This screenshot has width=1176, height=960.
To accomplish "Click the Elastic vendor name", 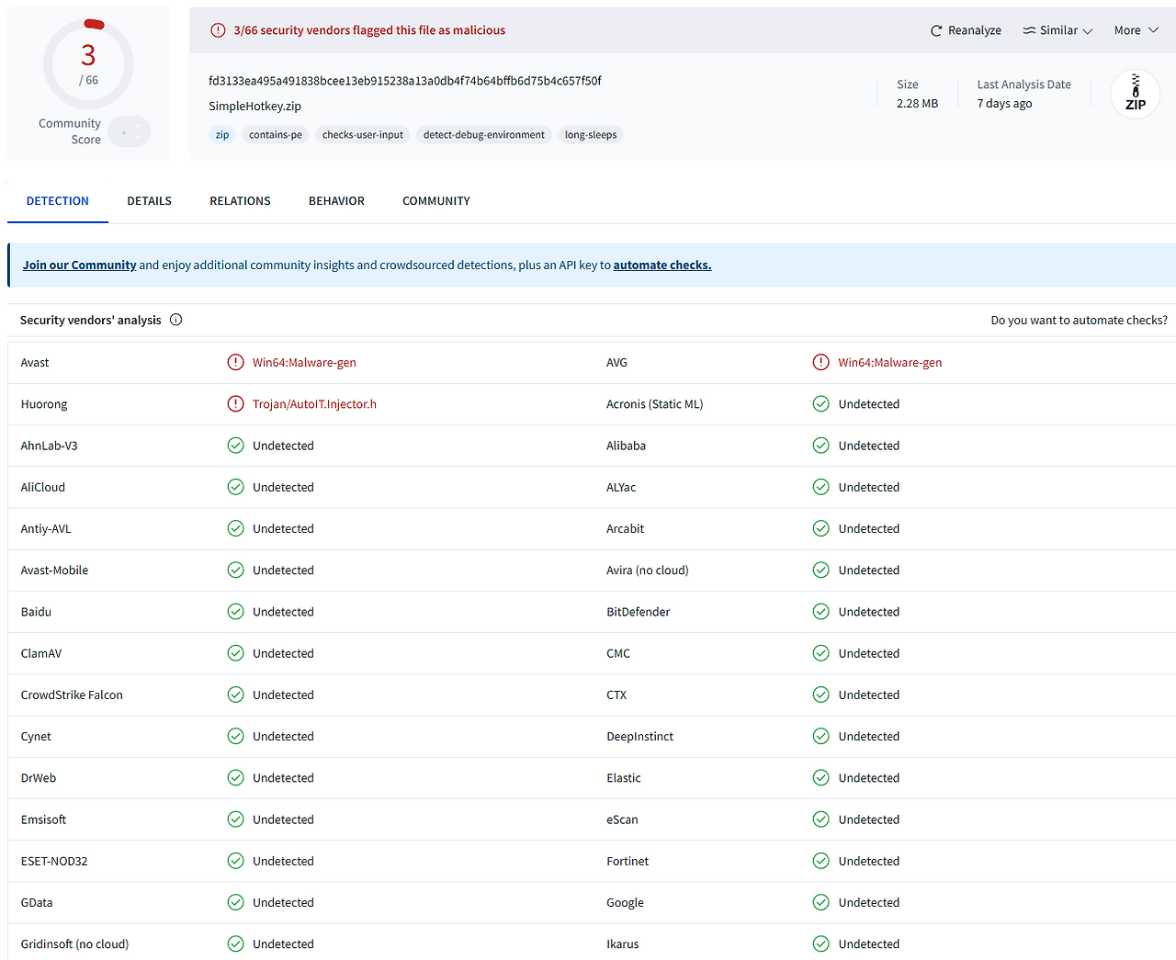I will tap(624, 778).
